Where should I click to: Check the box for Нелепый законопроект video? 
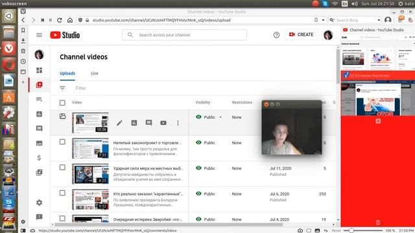62,142
